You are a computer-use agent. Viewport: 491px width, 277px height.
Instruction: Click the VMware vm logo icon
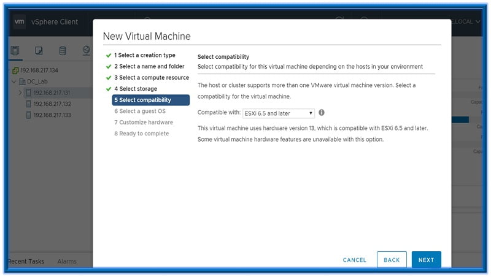tap(18, 22)
